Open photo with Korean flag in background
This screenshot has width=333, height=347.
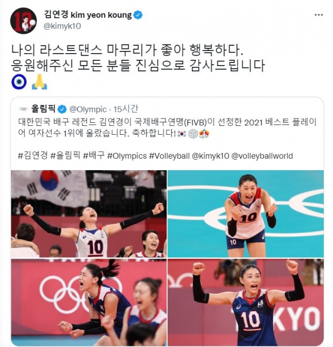(89, 213)
